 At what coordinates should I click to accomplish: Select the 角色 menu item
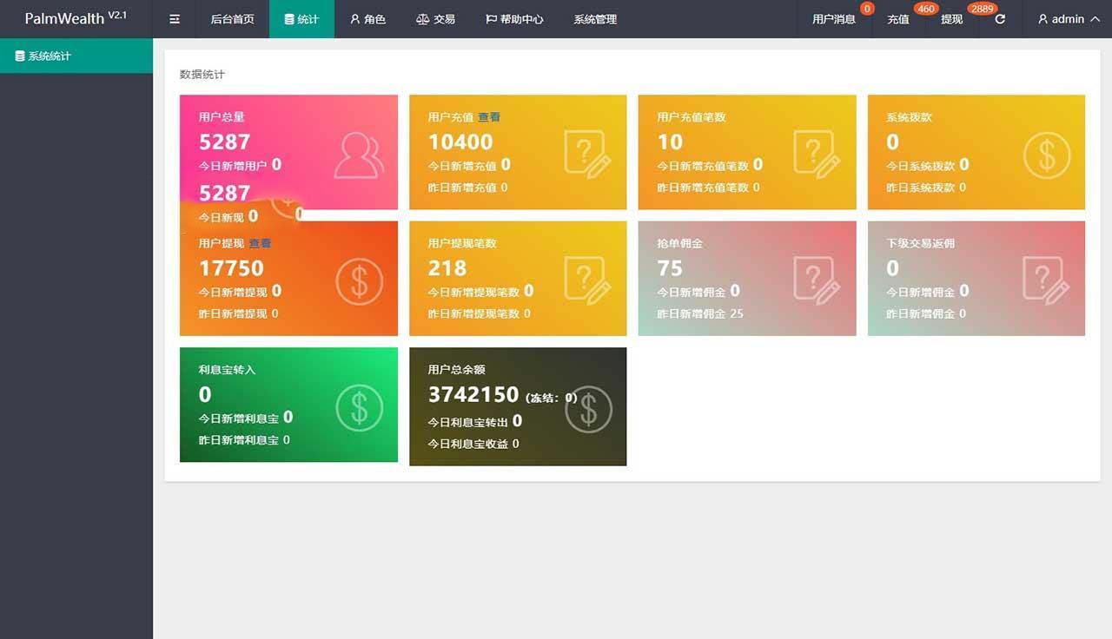tap(367, 19)
